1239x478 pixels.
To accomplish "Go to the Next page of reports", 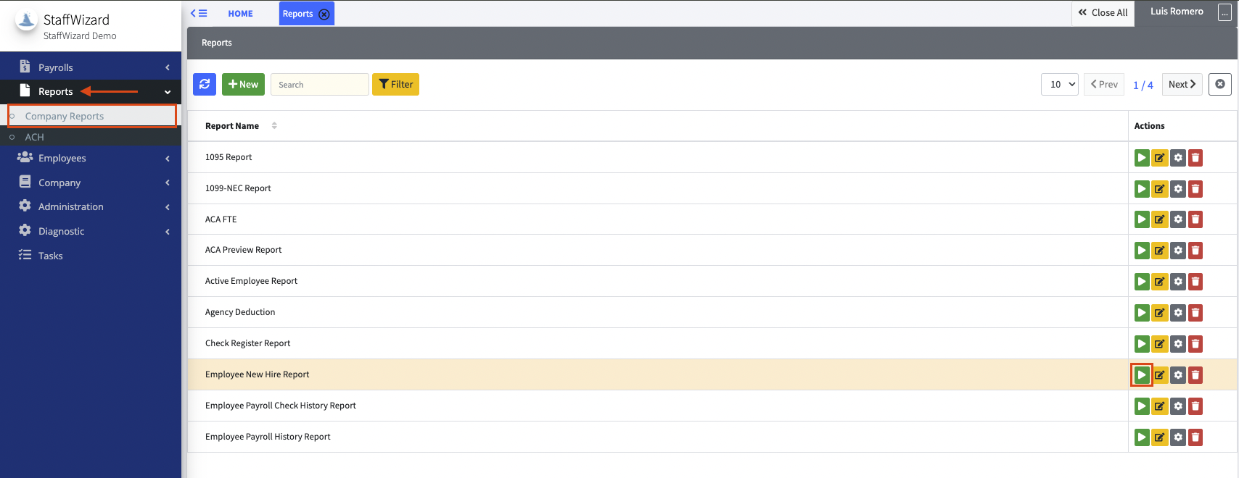I will click(x=1182, y=85).
